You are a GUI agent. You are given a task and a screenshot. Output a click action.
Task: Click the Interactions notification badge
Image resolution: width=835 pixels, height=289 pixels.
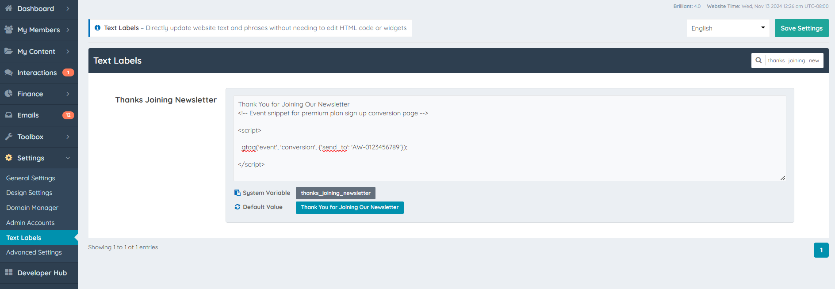click(x=68, y=72)
